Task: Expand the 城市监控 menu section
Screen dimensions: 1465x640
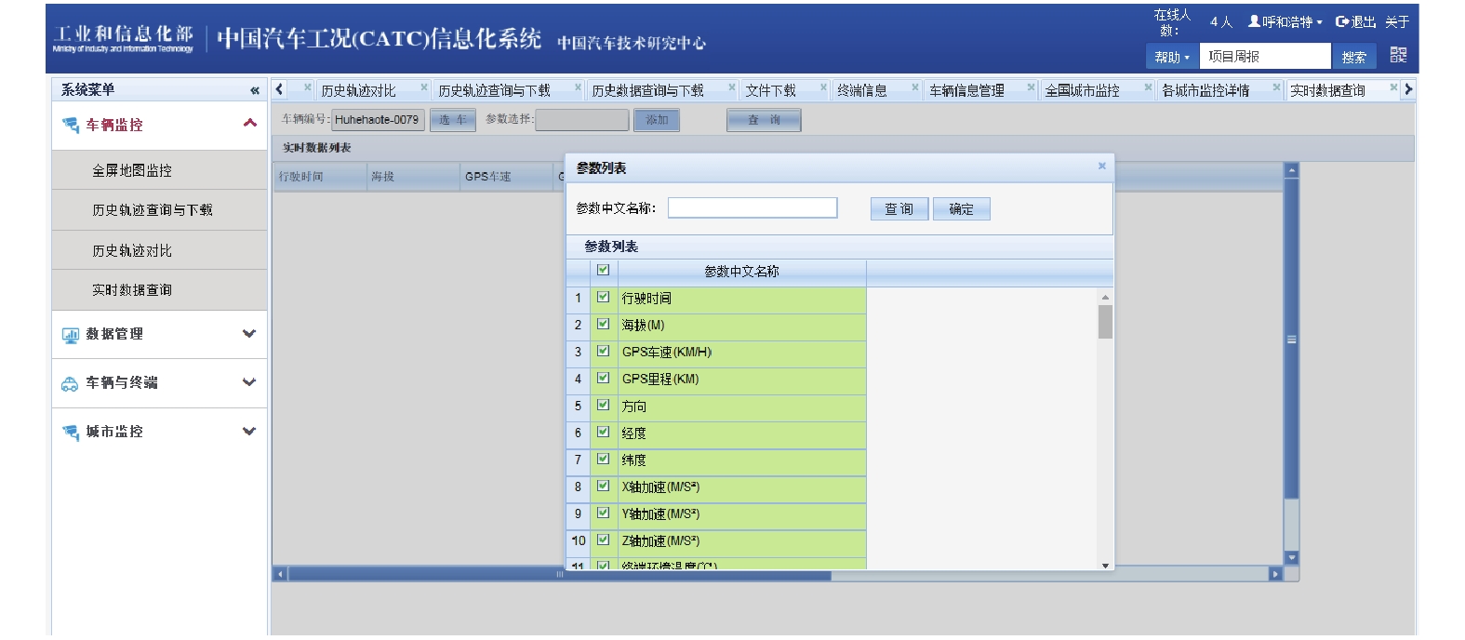Action: coord(248,432)
